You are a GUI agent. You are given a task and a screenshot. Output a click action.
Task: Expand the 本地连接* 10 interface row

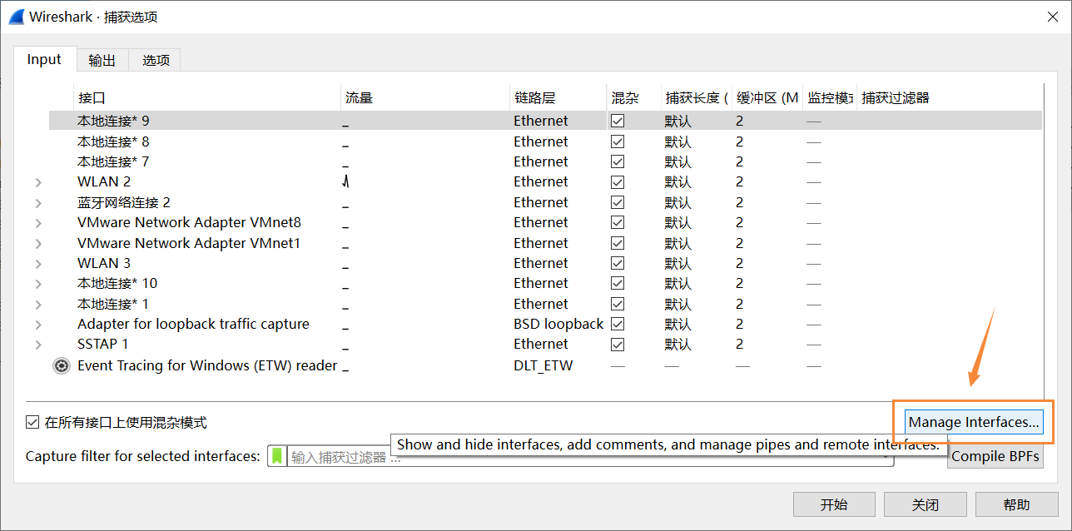tap(38, 284)
